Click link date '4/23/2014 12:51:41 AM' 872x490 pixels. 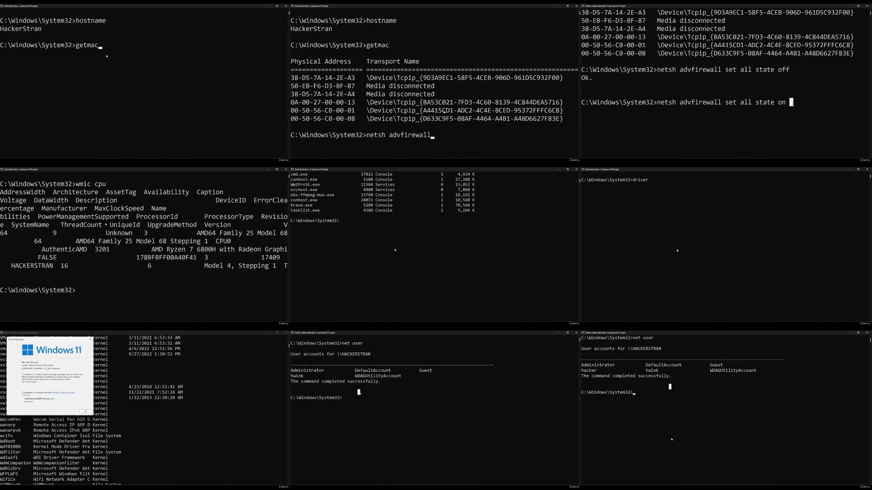pos(156,387)
